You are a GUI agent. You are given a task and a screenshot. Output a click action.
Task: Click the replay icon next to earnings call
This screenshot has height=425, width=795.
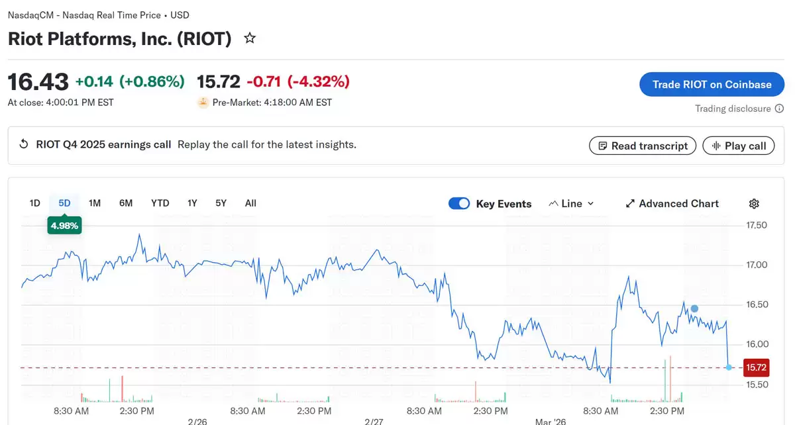24,144
